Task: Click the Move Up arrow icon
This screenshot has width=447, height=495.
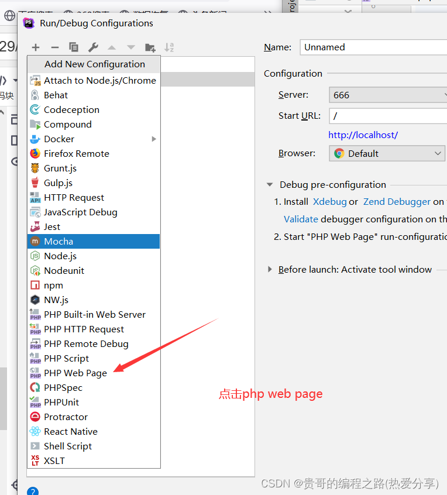Action: [x=112, y=47]
